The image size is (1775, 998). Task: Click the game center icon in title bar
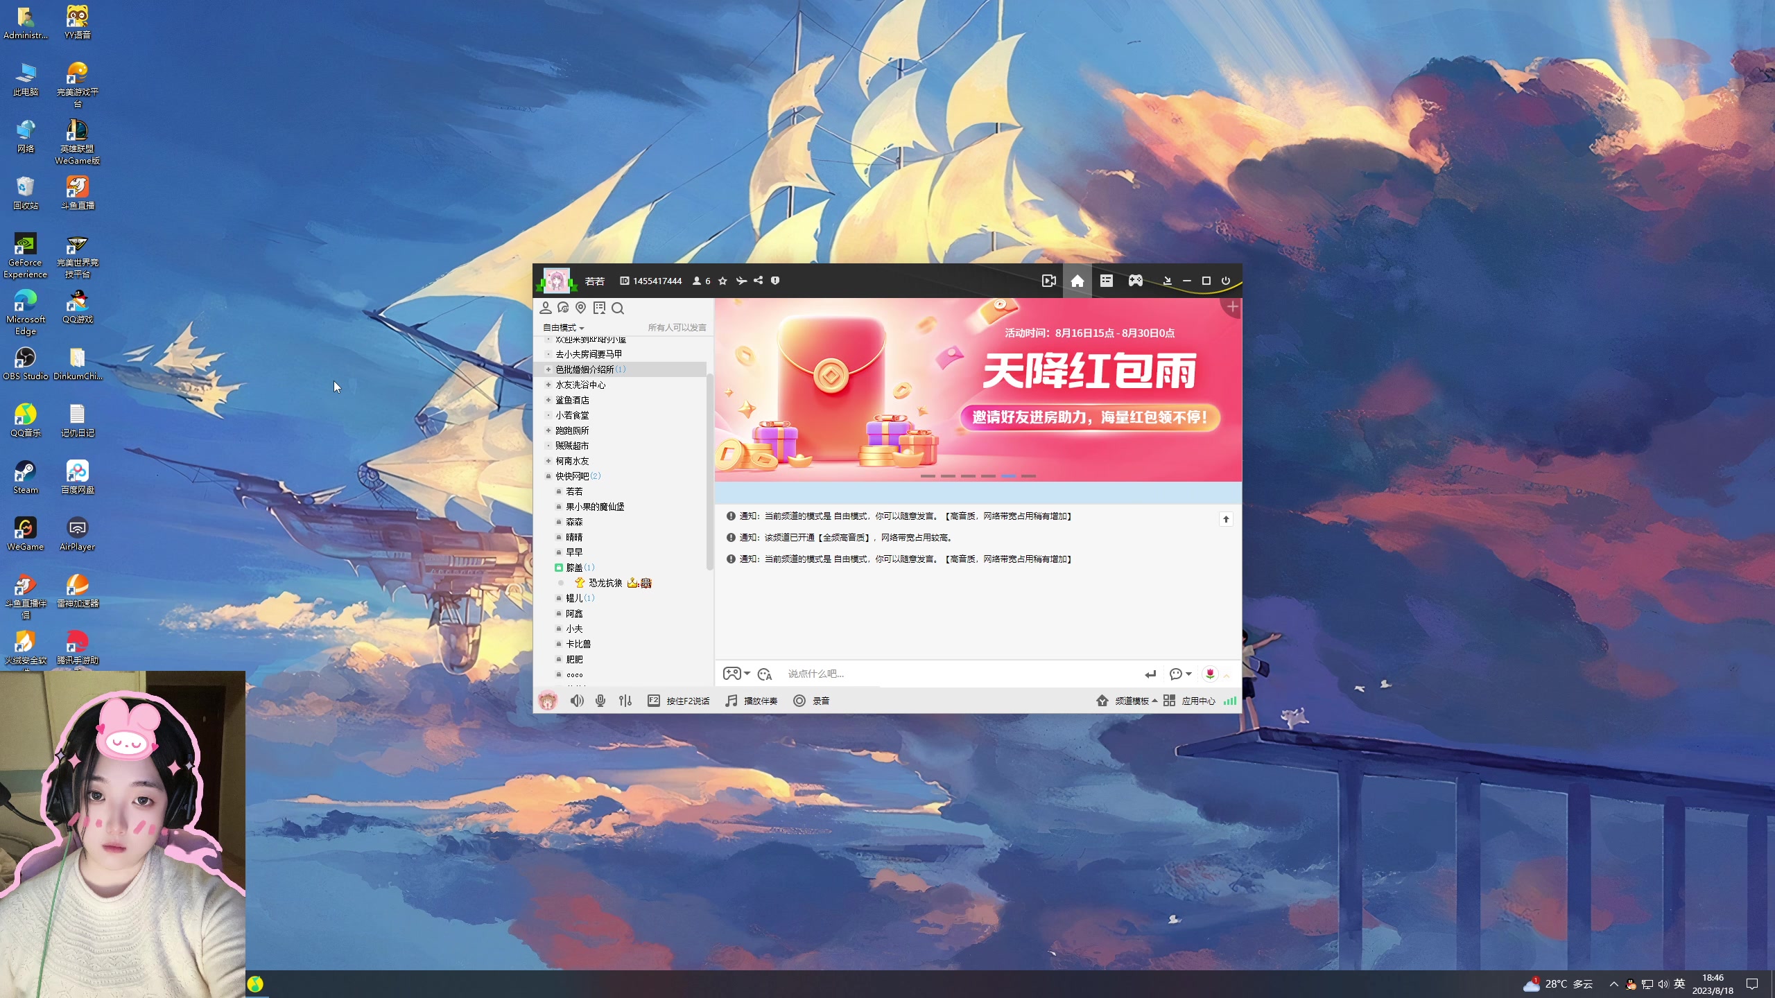pos(1135,280)
